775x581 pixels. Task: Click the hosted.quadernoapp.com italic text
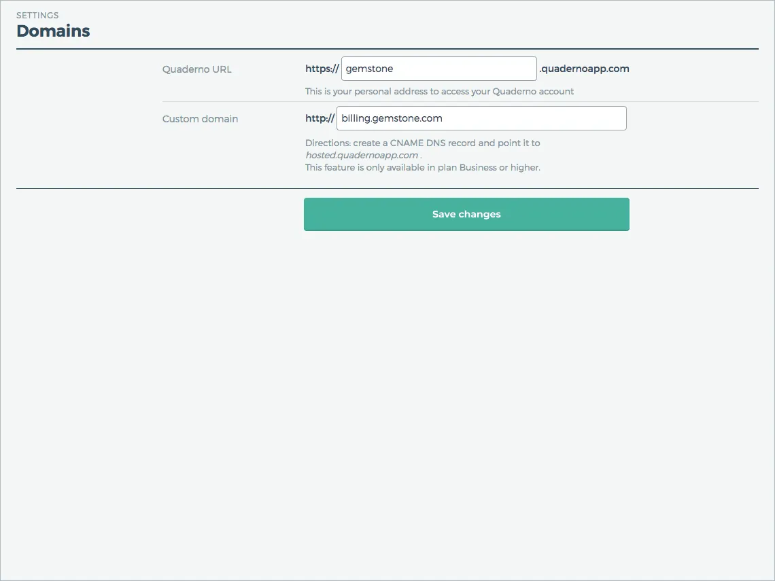pos(360,154)
